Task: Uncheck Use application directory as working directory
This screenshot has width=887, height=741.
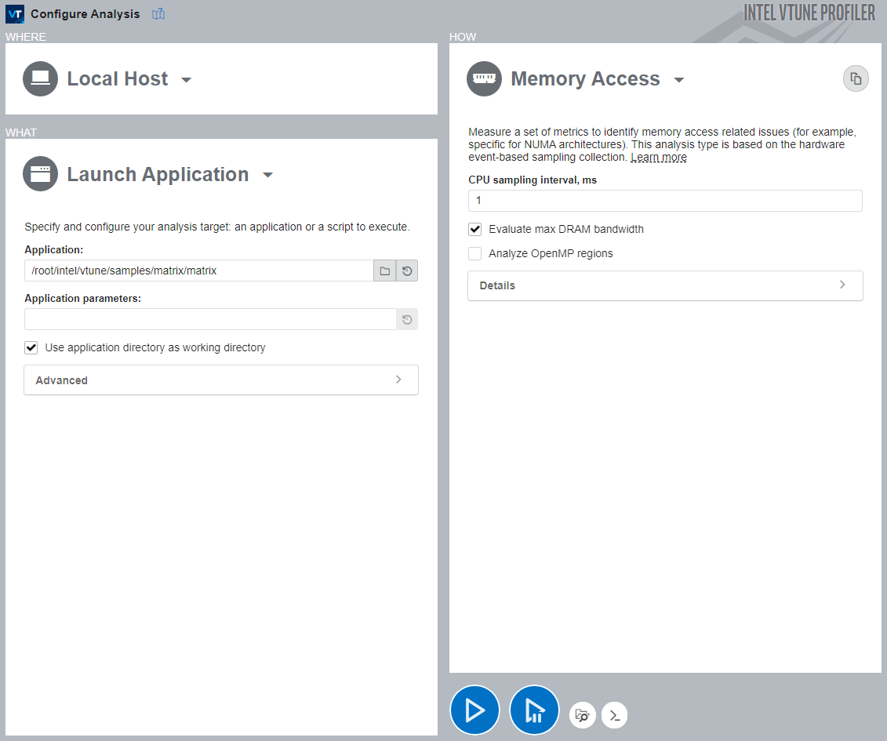Action: coord(31,348)
